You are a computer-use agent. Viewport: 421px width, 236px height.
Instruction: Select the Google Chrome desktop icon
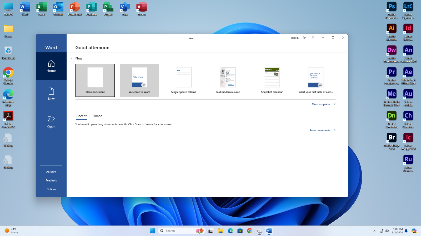[8, 76]
